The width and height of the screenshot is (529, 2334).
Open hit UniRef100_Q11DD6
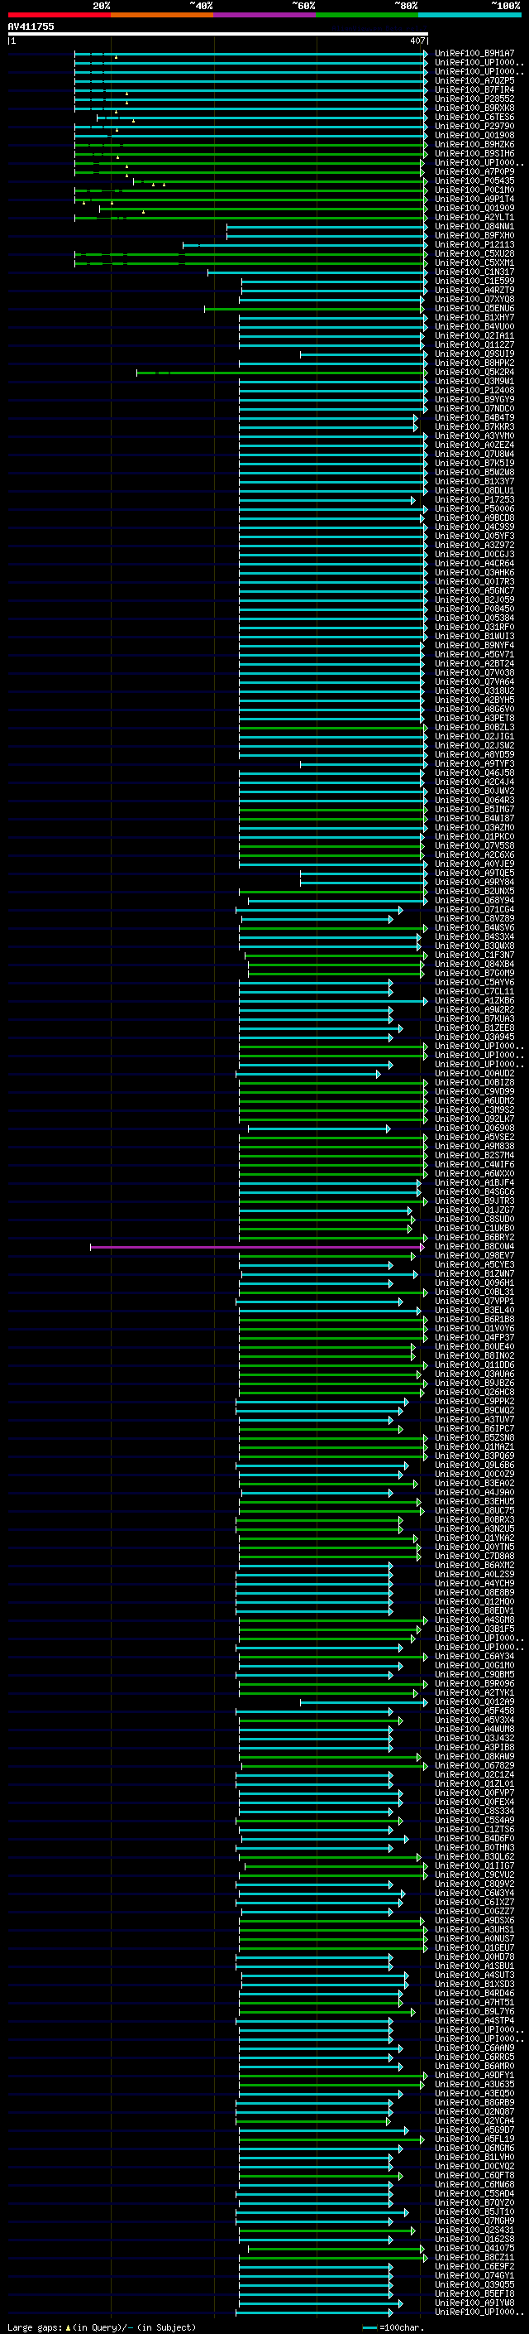pos(474,1364)
